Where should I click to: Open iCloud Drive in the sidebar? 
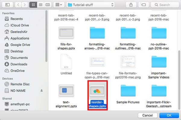tap(17, 25)
